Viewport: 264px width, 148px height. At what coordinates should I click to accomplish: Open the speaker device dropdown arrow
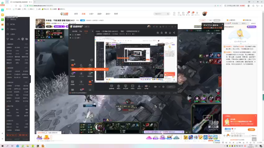149,86
